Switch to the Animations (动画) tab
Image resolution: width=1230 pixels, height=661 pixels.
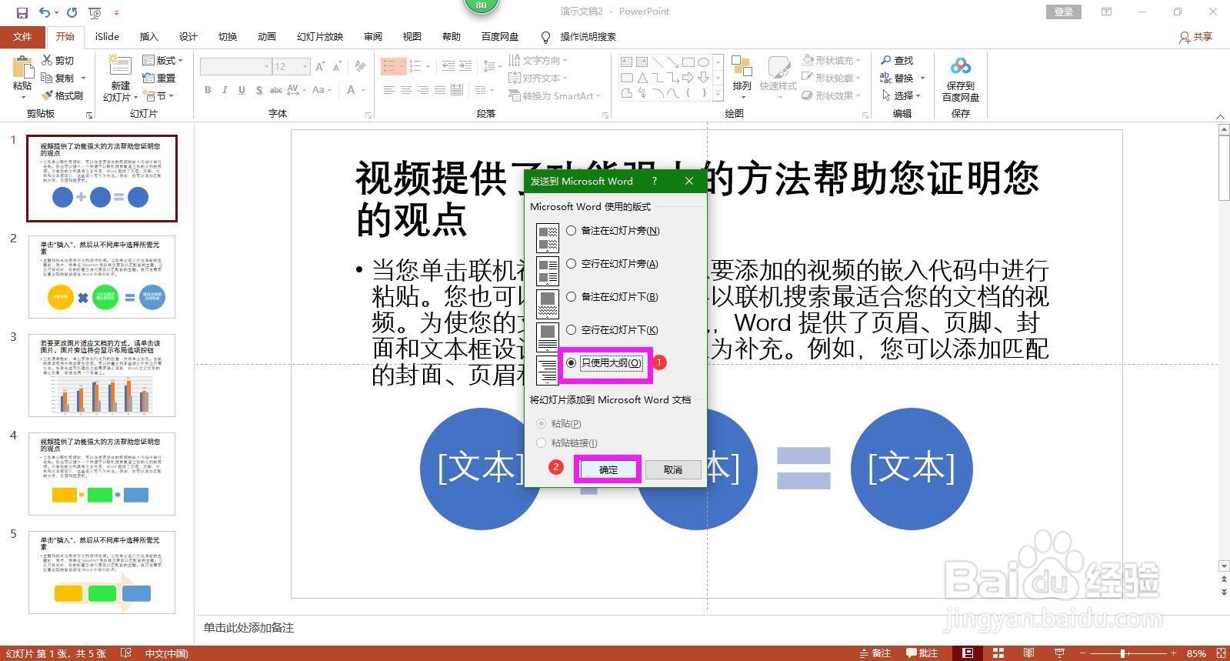tap(266, 36)
